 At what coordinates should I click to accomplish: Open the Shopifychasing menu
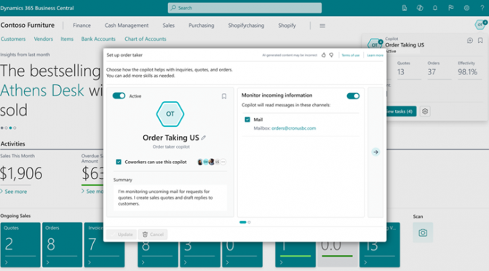[246, 25]
